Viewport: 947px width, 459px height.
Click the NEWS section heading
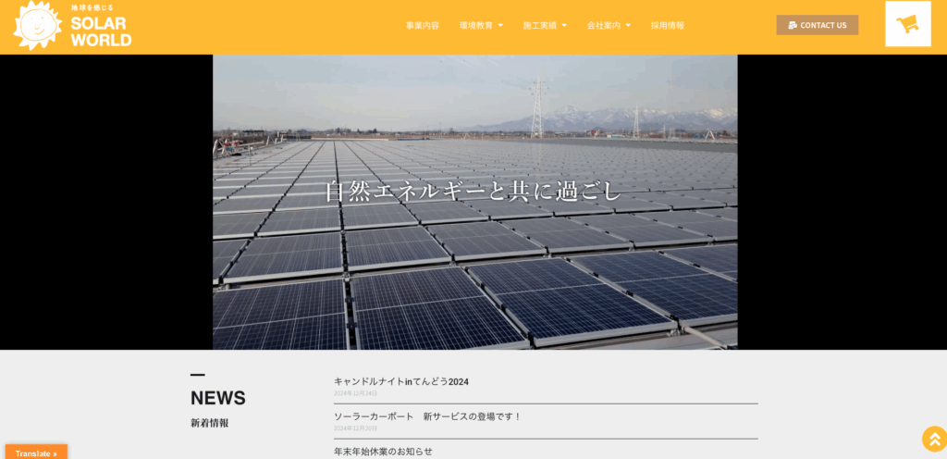click(218, 398)
